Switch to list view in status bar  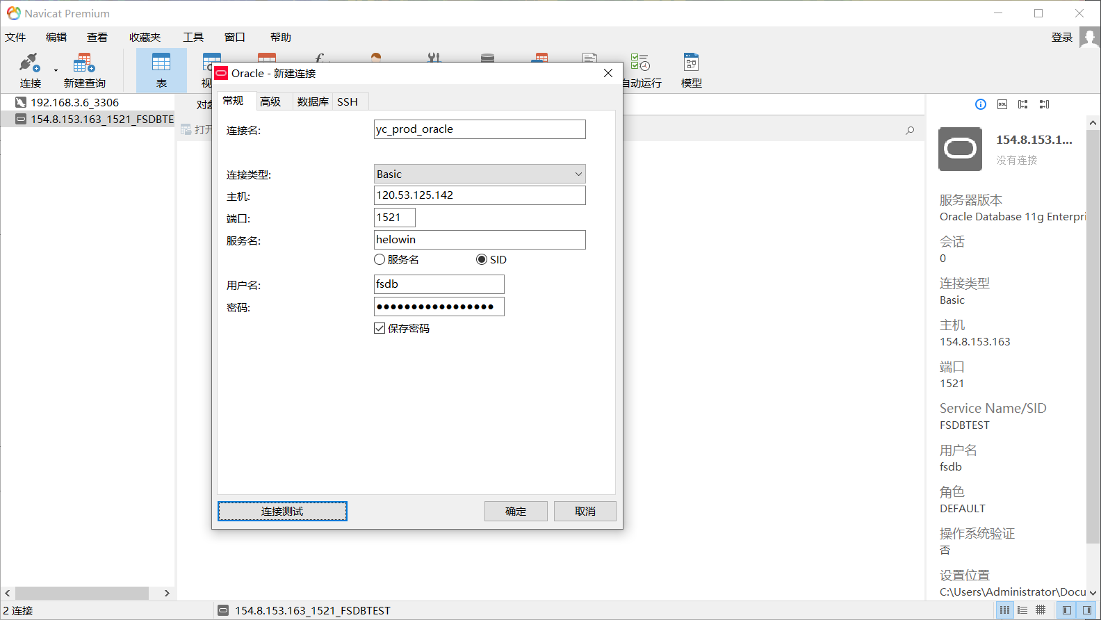pos(1022,610)
